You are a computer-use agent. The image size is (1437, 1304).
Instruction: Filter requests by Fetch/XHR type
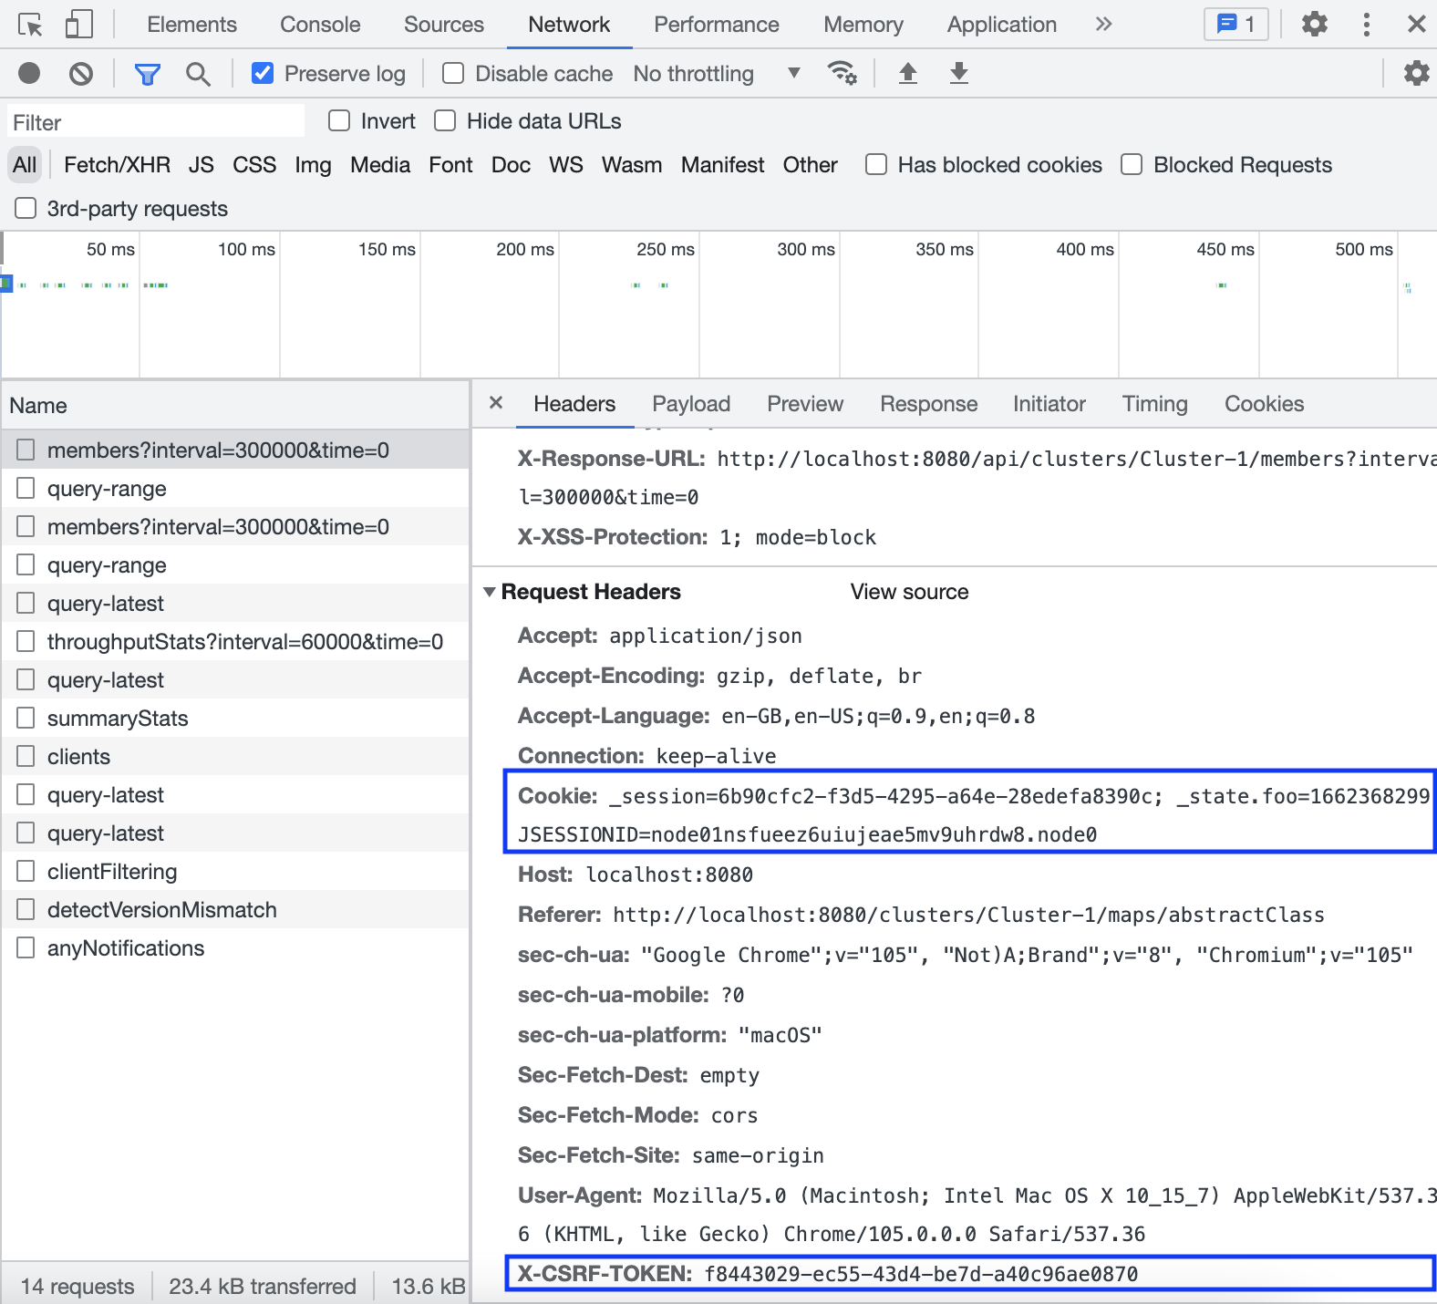coord(117,165)
